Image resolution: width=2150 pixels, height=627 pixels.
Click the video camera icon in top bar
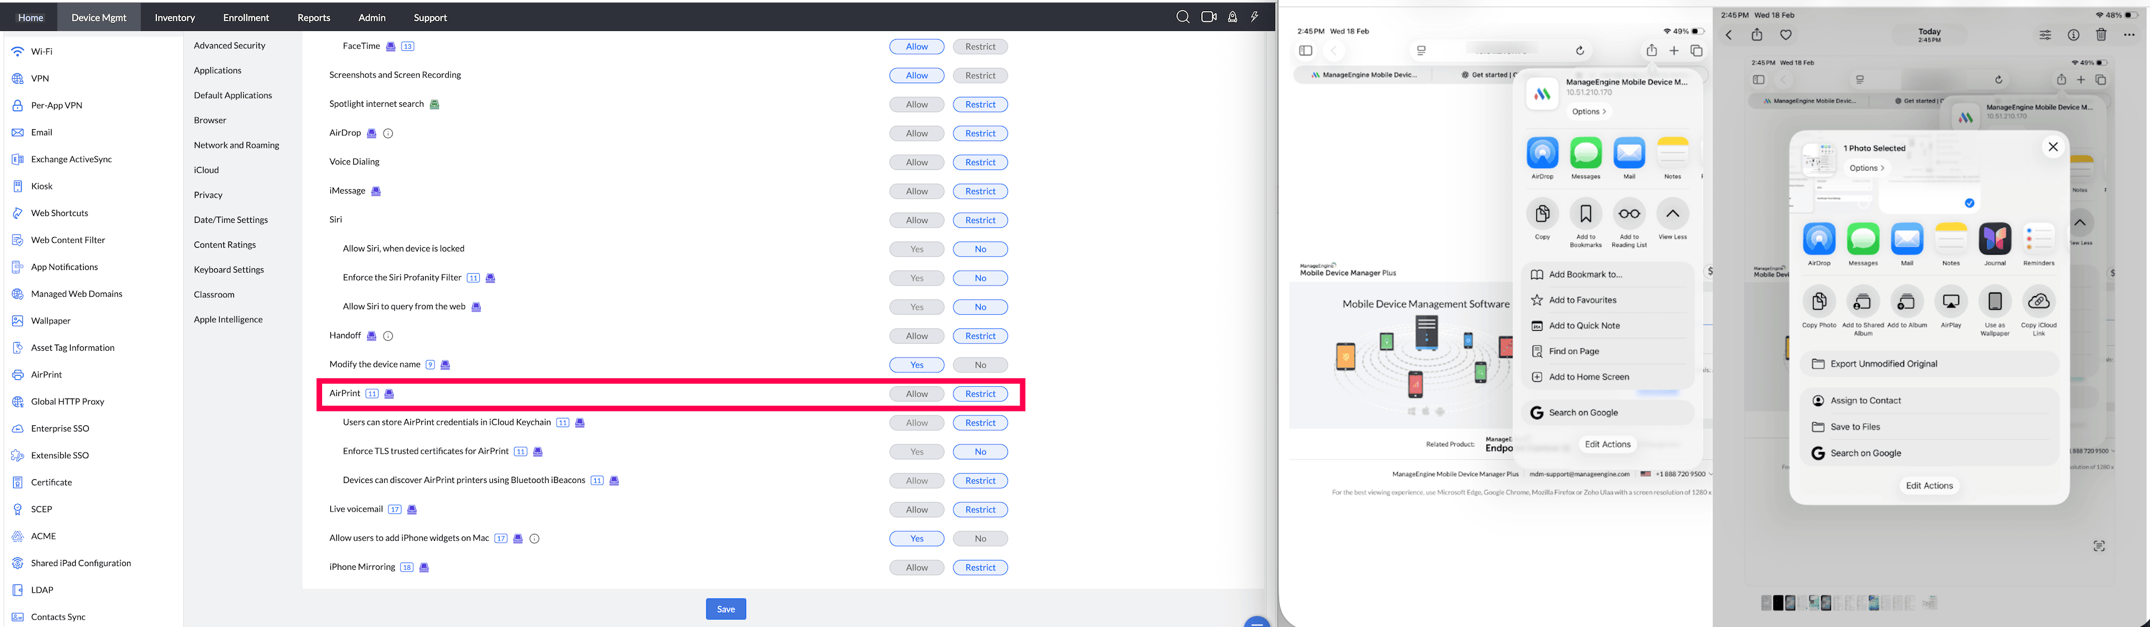coord(1208,17)
